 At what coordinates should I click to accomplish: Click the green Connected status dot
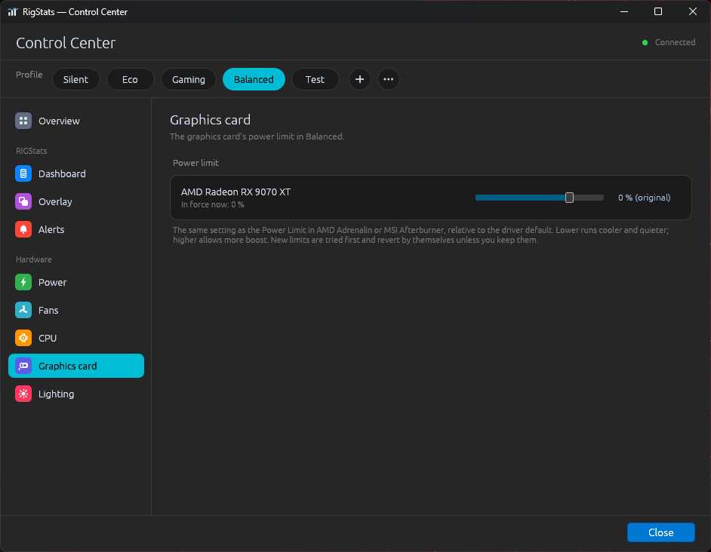click(645, 42)
